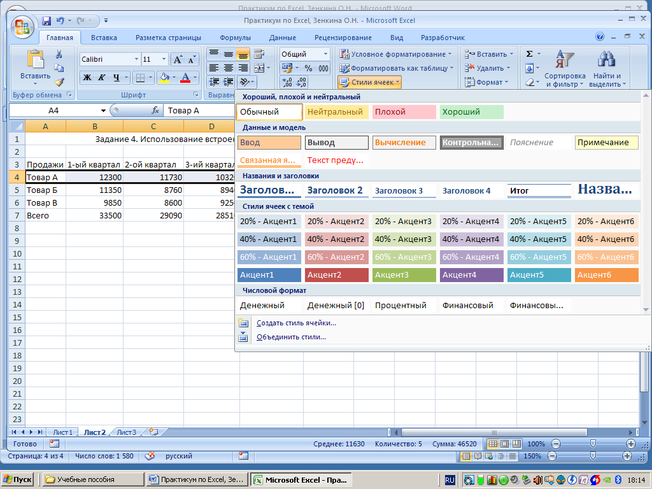Increase decimal places

click(x=287, y=82)
